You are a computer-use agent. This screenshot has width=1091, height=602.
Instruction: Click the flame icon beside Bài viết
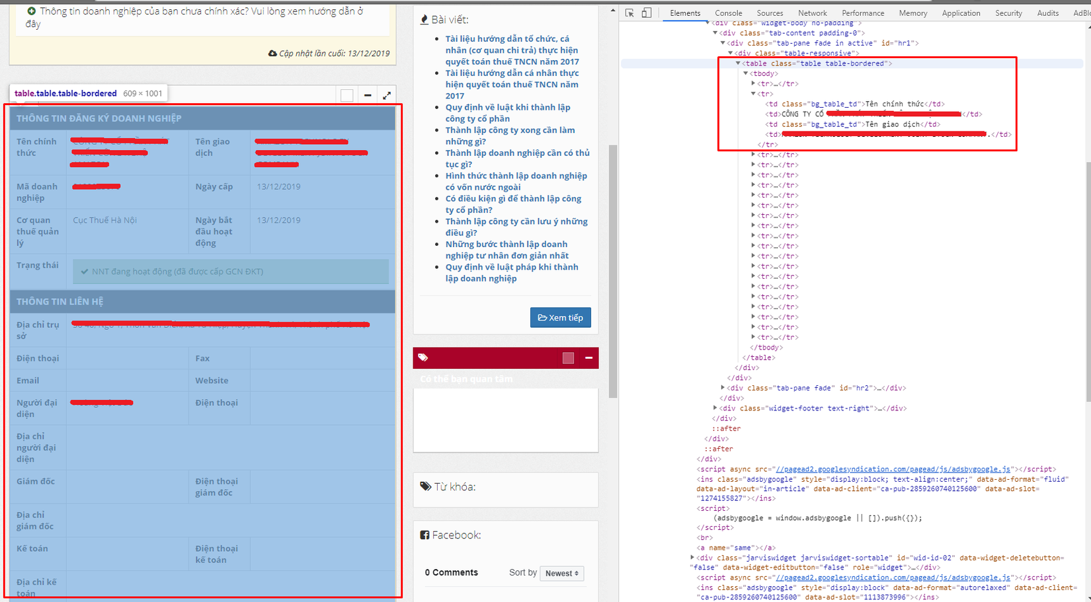[x=424, y=20]
